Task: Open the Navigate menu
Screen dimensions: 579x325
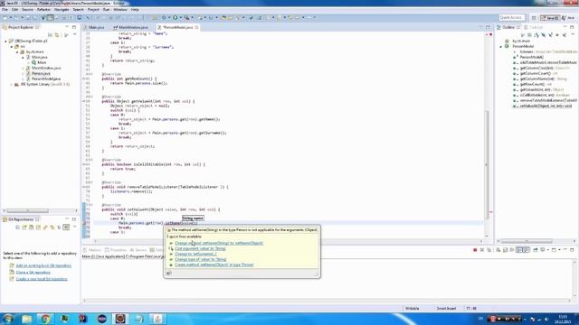Action: pos(62,10)
